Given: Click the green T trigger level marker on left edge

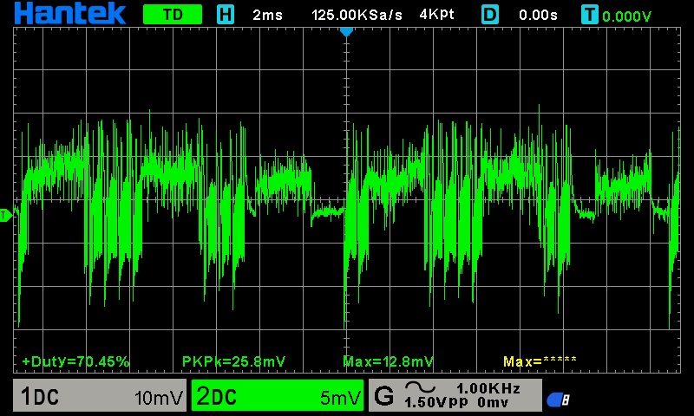Looking at the screenshot, I should coord(6,216).
